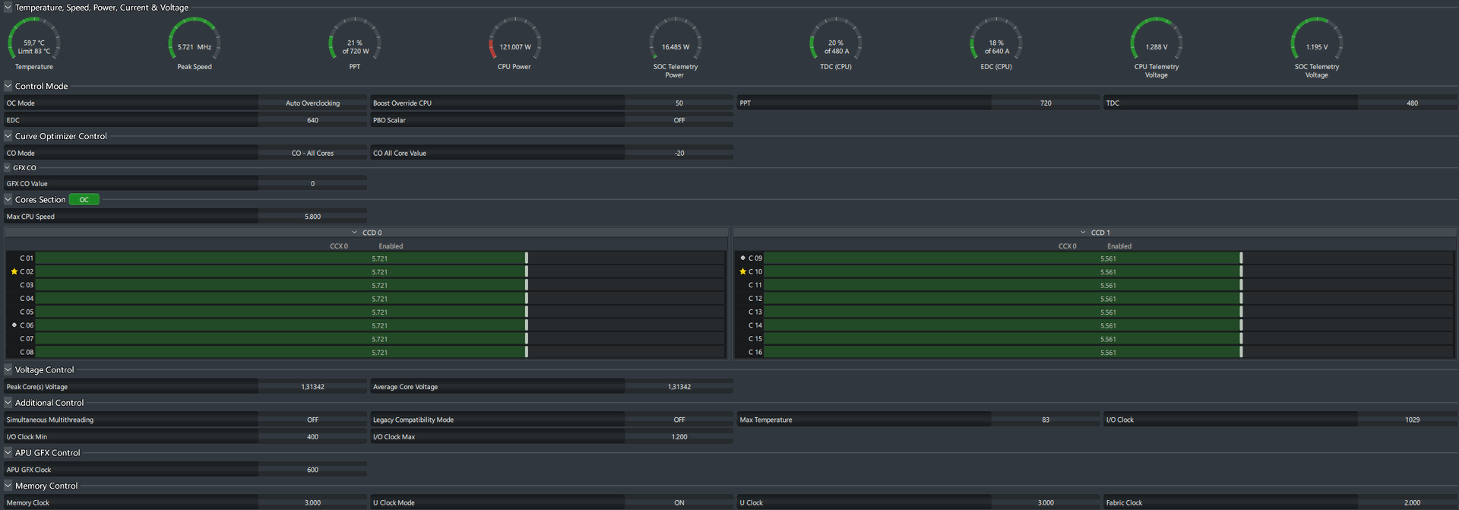This screenshot has height=510, width=1459.
Task: Collapse the Cores Section chevron
Action: (8, 200)
